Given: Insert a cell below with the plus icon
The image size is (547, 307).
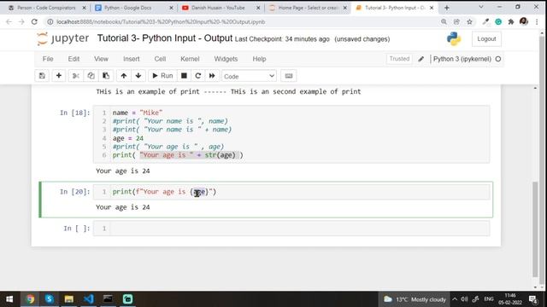Looking at the screenshot, I should 59,76.
